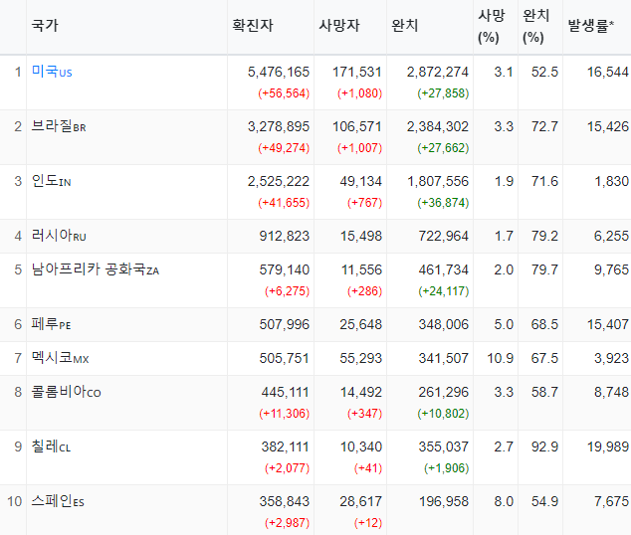Click Chile confirmed cases 382,111
Viewport: 631px width, 535px height.
285,446
